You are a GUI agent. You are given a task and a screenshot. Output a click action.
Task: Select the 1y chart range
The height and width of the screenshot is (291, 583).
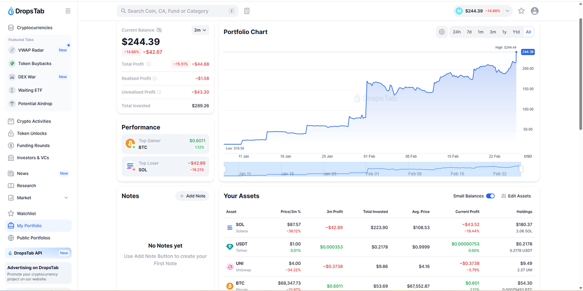click(504, 32)
